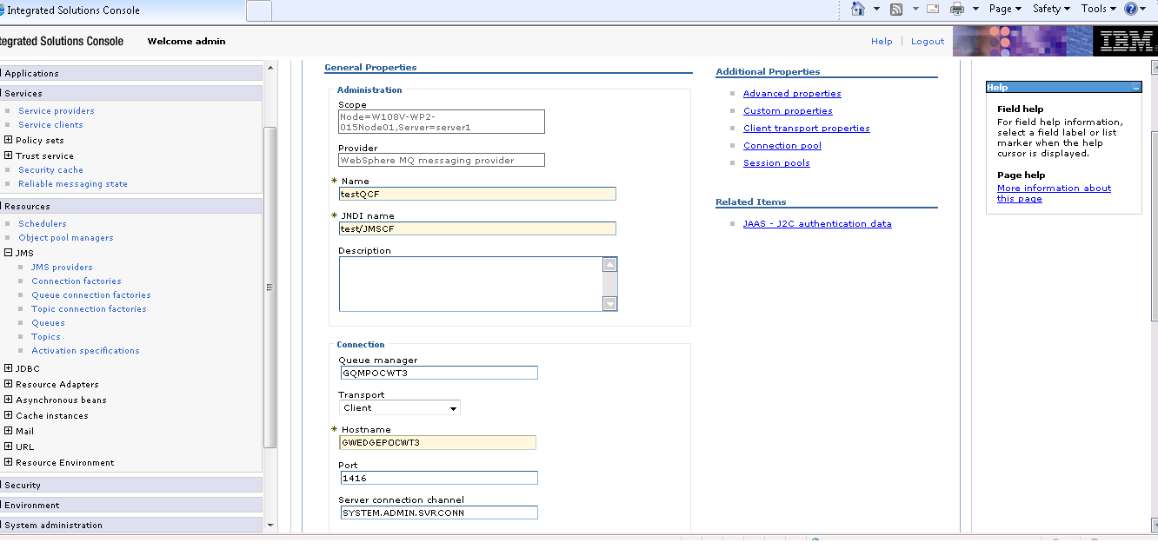Click the Print icon
The width and height of the screenshot is (1158, 549).
pyautogui.click(x=957, y=9)
